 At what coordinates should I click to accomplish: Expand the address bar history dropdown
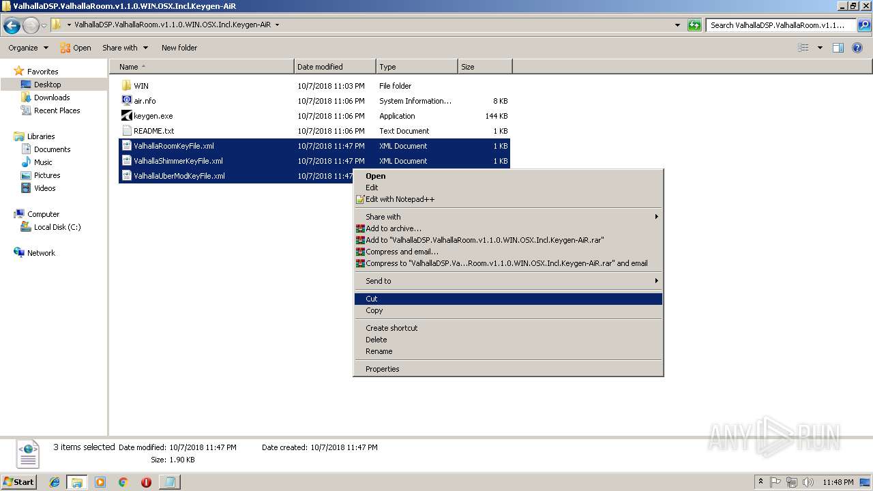(x=677, y=25)
